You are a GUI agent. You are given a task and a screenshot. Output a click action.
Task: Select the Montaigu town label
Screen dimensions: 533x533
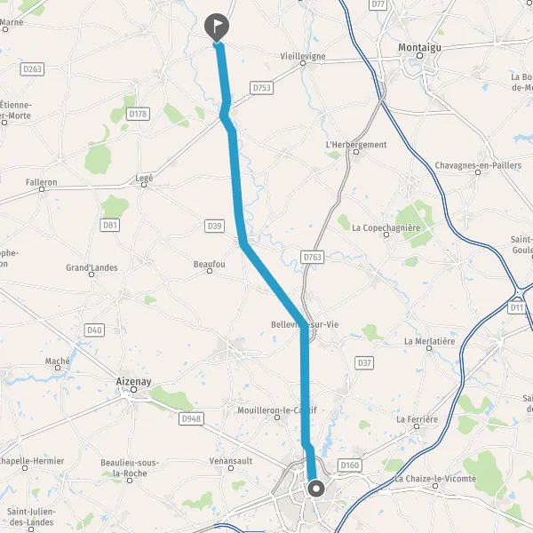[x=419, y=48]
